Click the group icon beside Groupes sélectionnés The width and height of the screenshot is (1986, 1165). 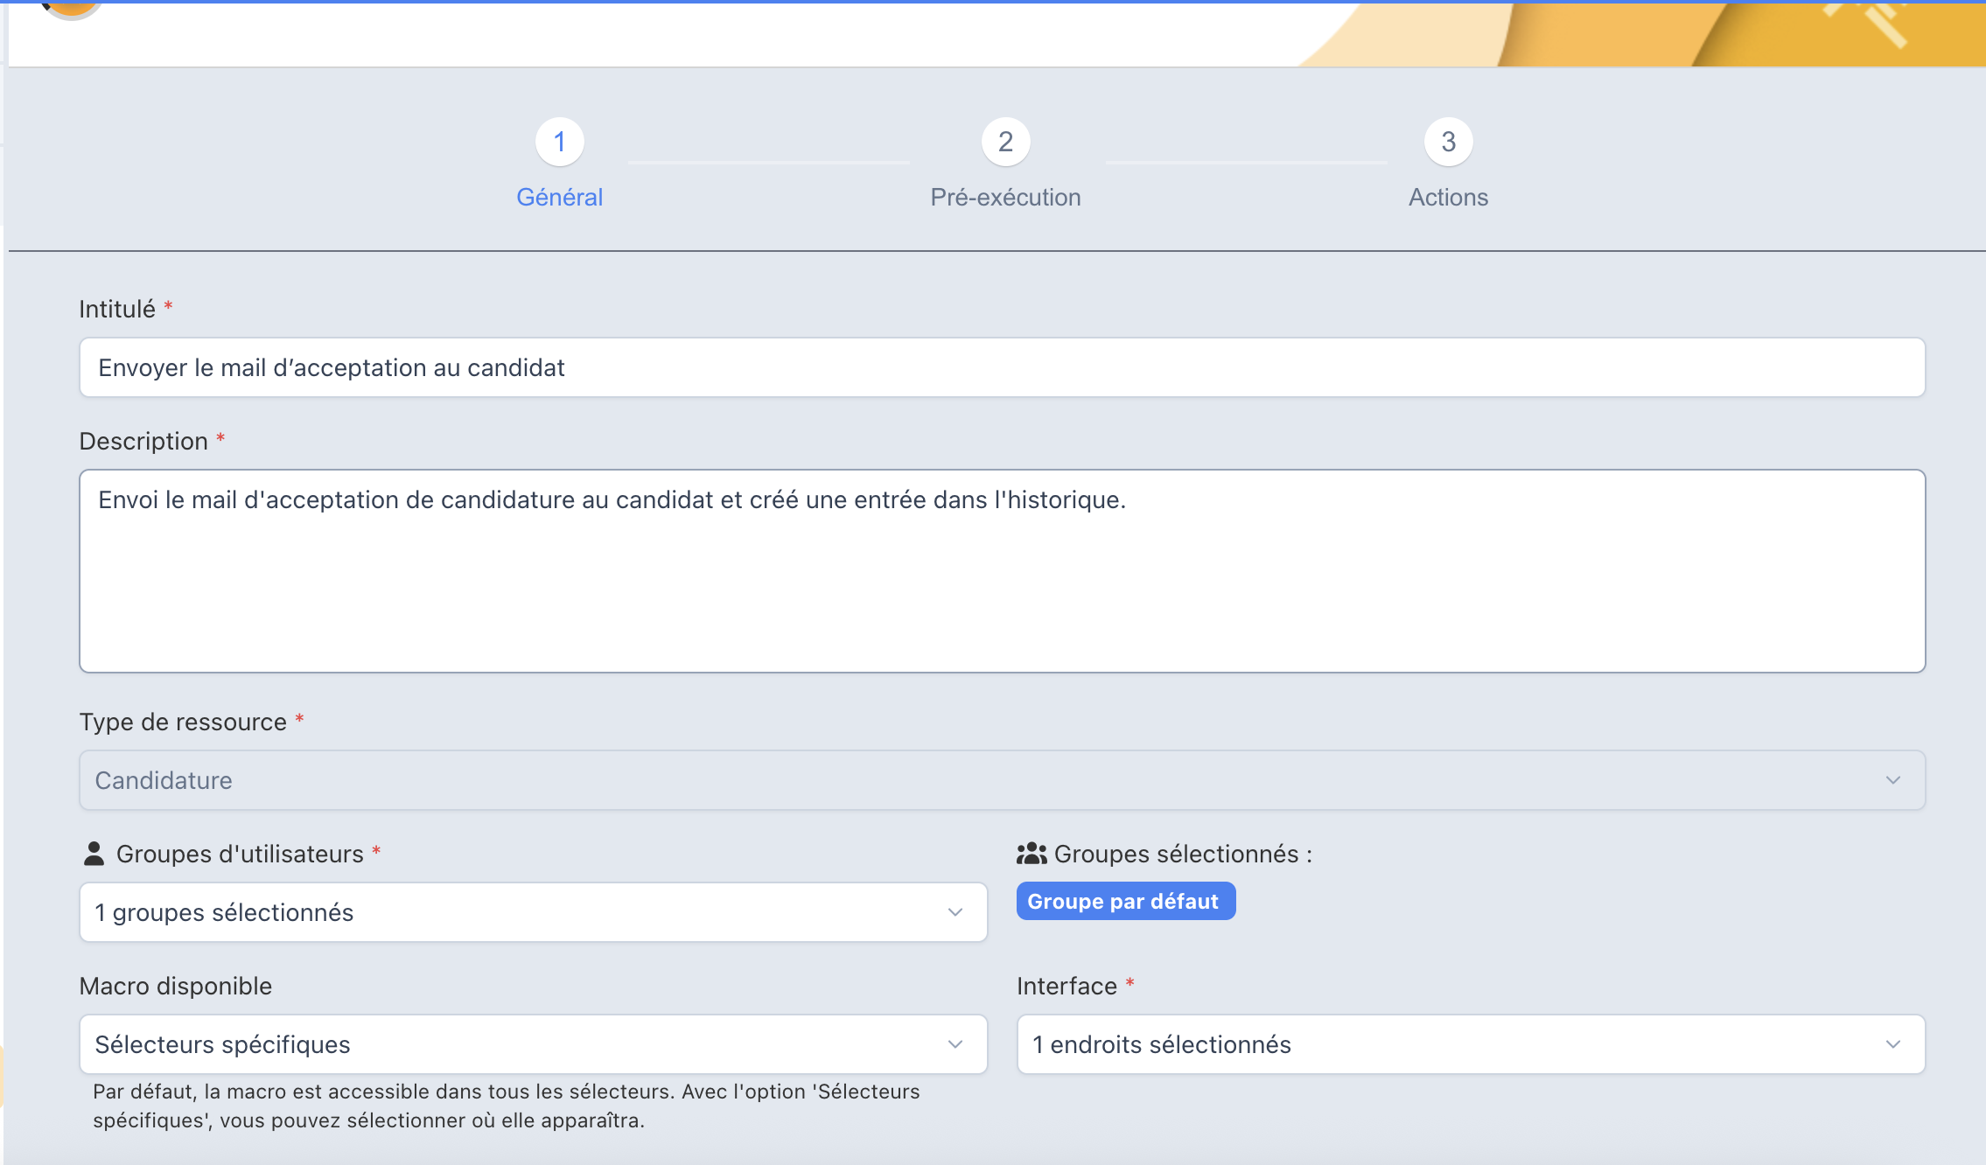point(1031,854)
